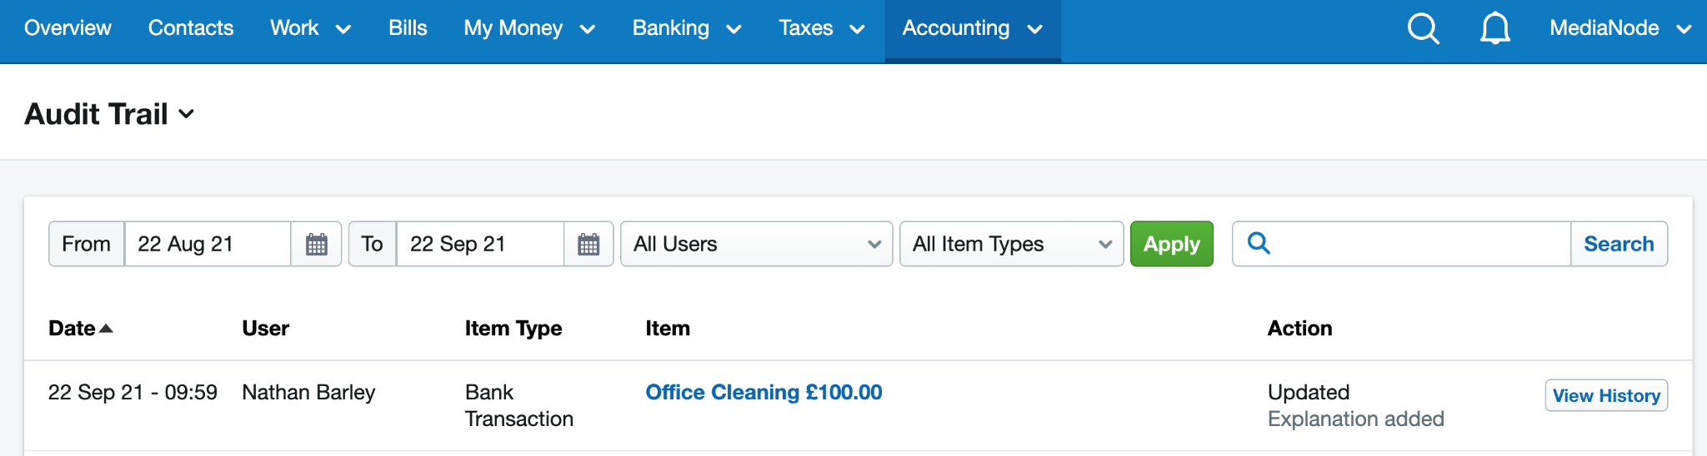Open the global search magnifier icon
Screen dimensions: 1707x456
coord(1423,28)
